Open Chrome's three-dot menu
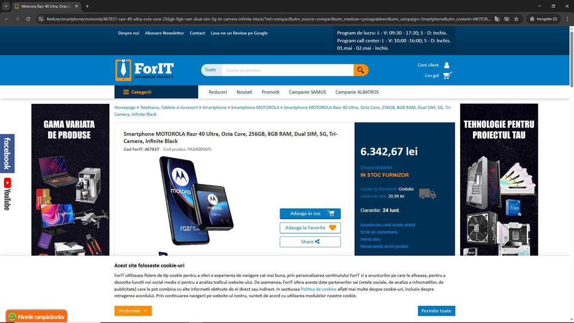The height and width of the screenshot is (323, 574). tap(568, 19)
